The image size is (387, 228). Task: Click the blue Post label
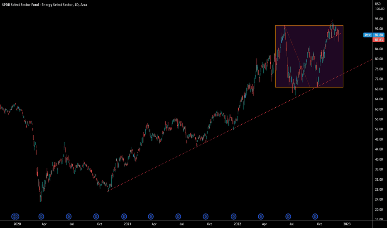tap(367, 35)
